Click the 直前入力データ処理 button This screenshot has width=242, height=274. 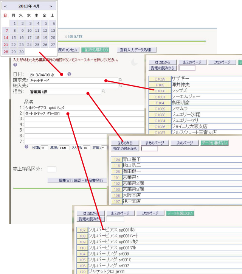135,50
